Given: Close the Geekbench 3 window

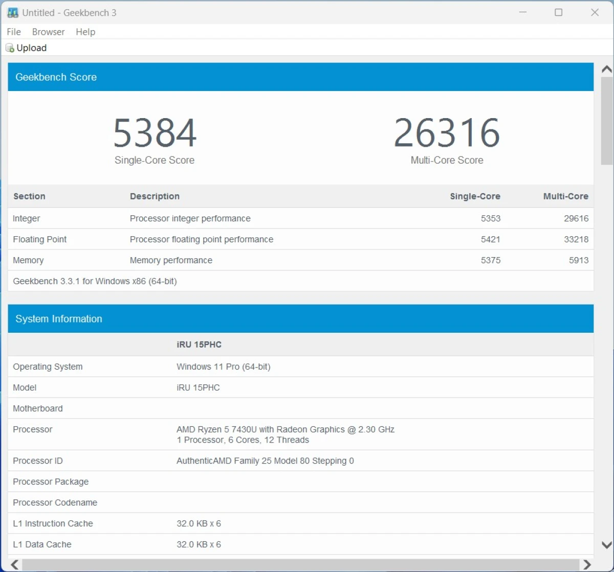Looking at the screenshot, I should coord(595,13).
